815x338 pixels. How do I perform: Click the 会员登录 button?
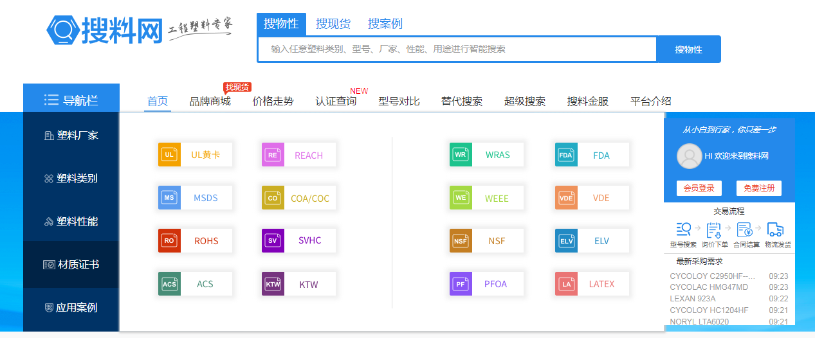(x=699, y=188)
